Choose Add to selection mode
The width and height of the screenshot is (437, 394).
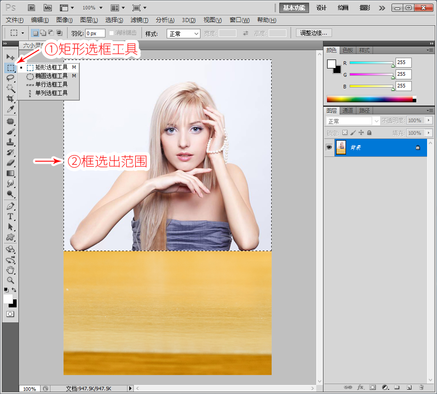click(43, 33)
